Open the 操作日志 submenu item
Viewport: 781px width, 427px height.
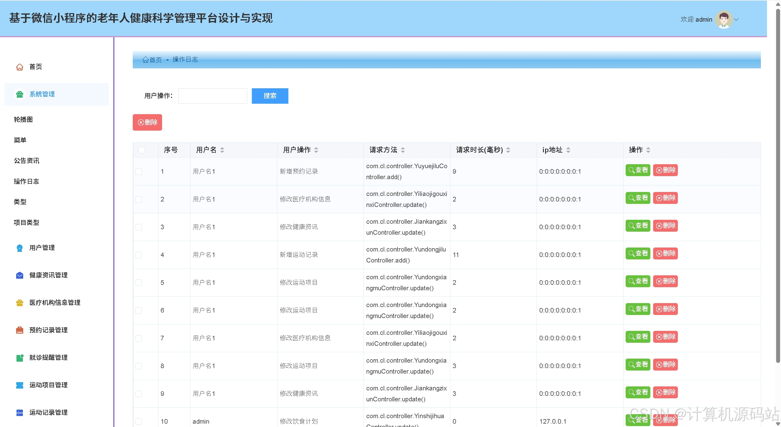coord(27,182)
